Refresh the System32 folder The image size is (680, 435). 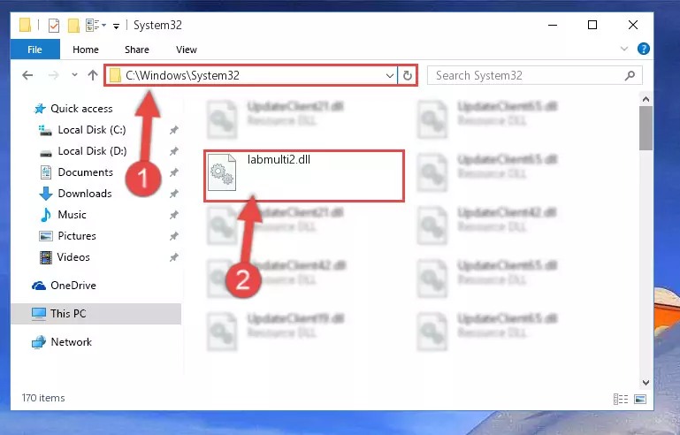[408, 76]
